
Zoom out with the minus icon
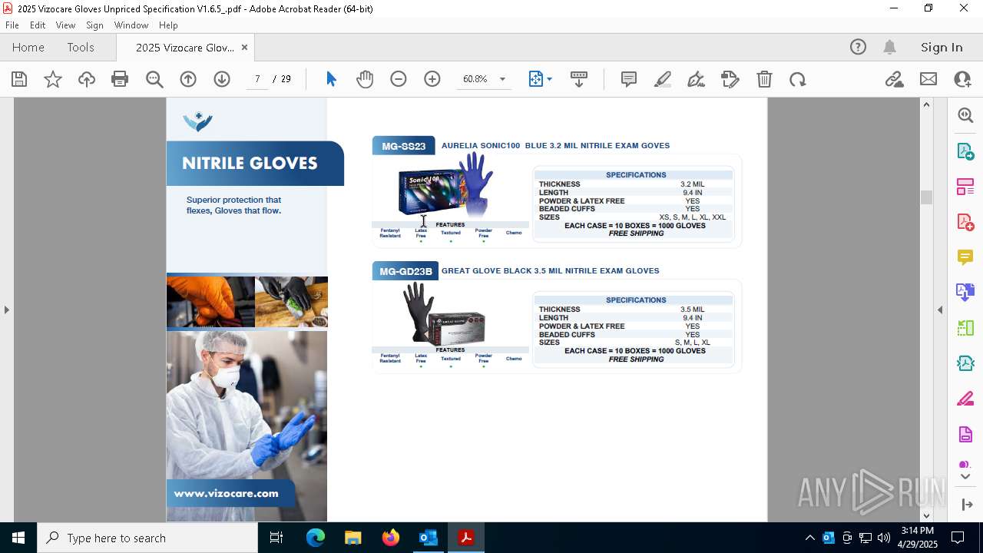(x=398, y=79)
